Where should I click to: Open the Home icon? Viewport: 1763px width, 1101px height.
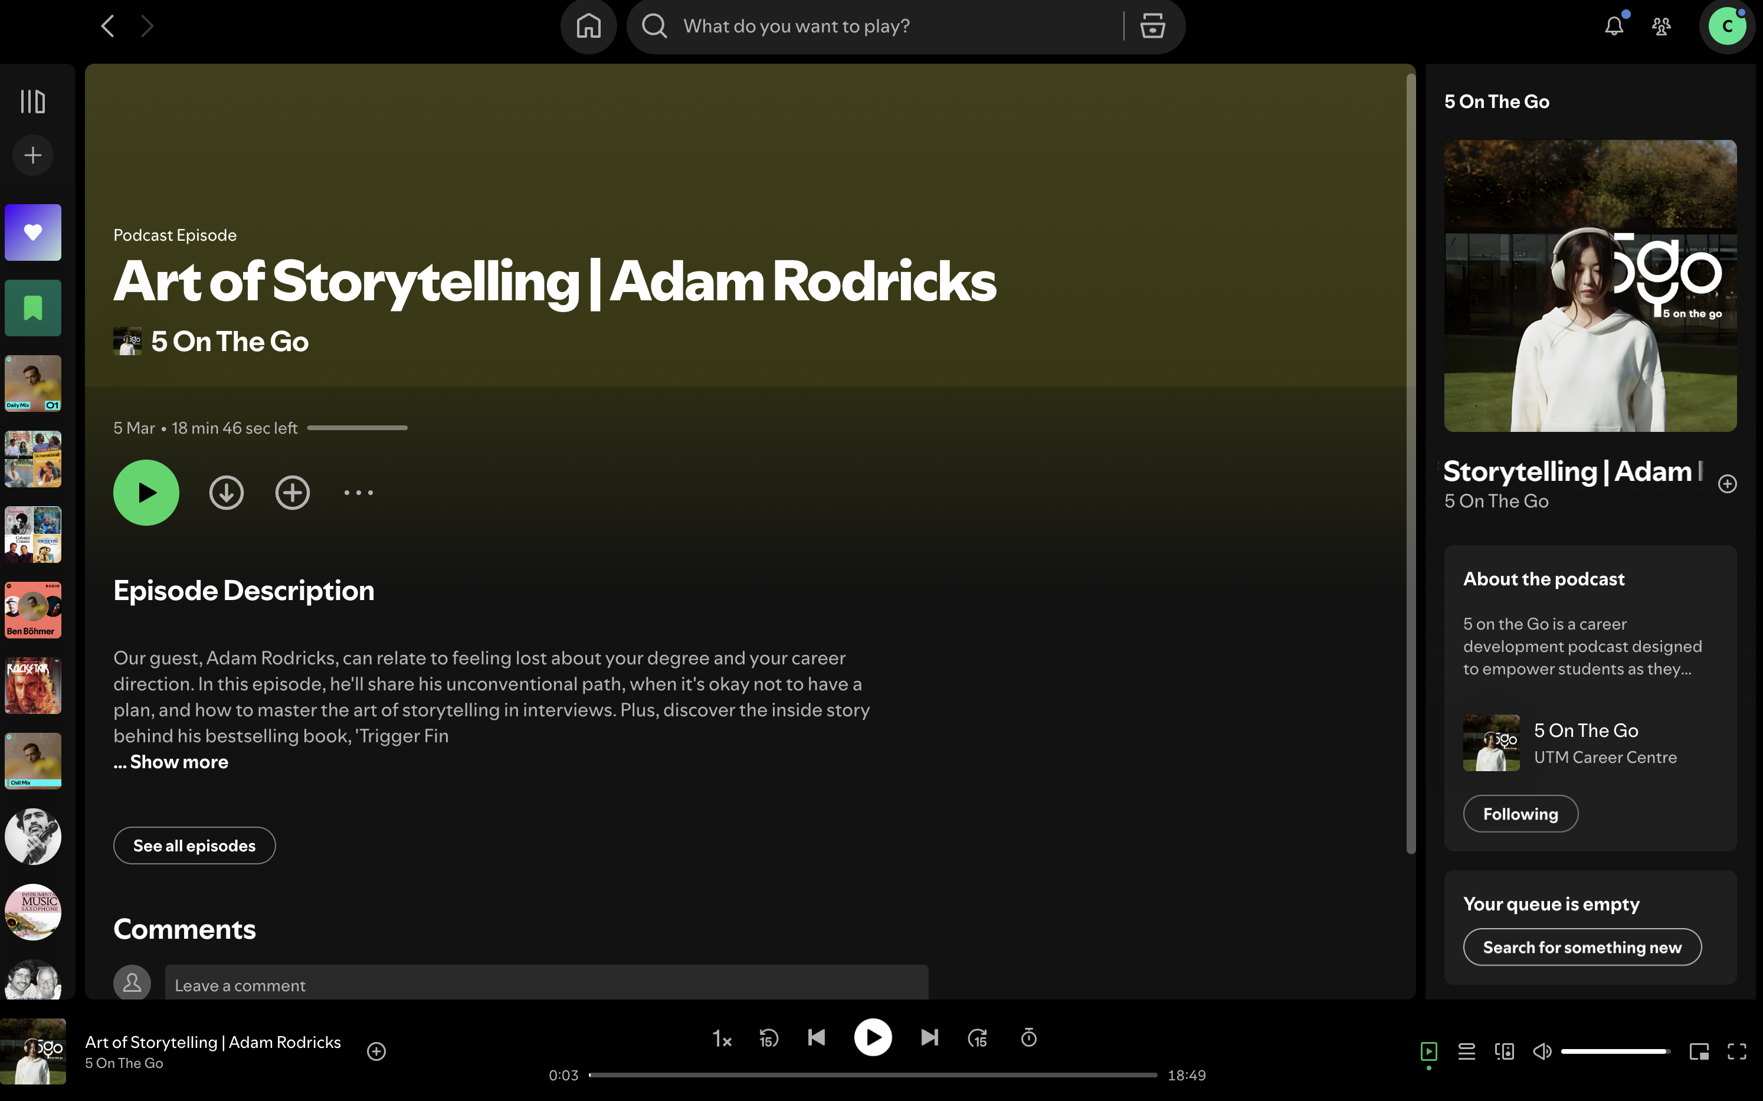pyautogui.click(x=588, y=26)
